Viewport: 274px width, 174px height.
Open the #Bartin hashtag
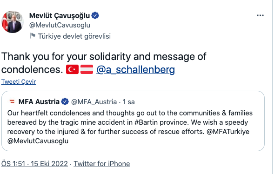[x=146, y=122]
